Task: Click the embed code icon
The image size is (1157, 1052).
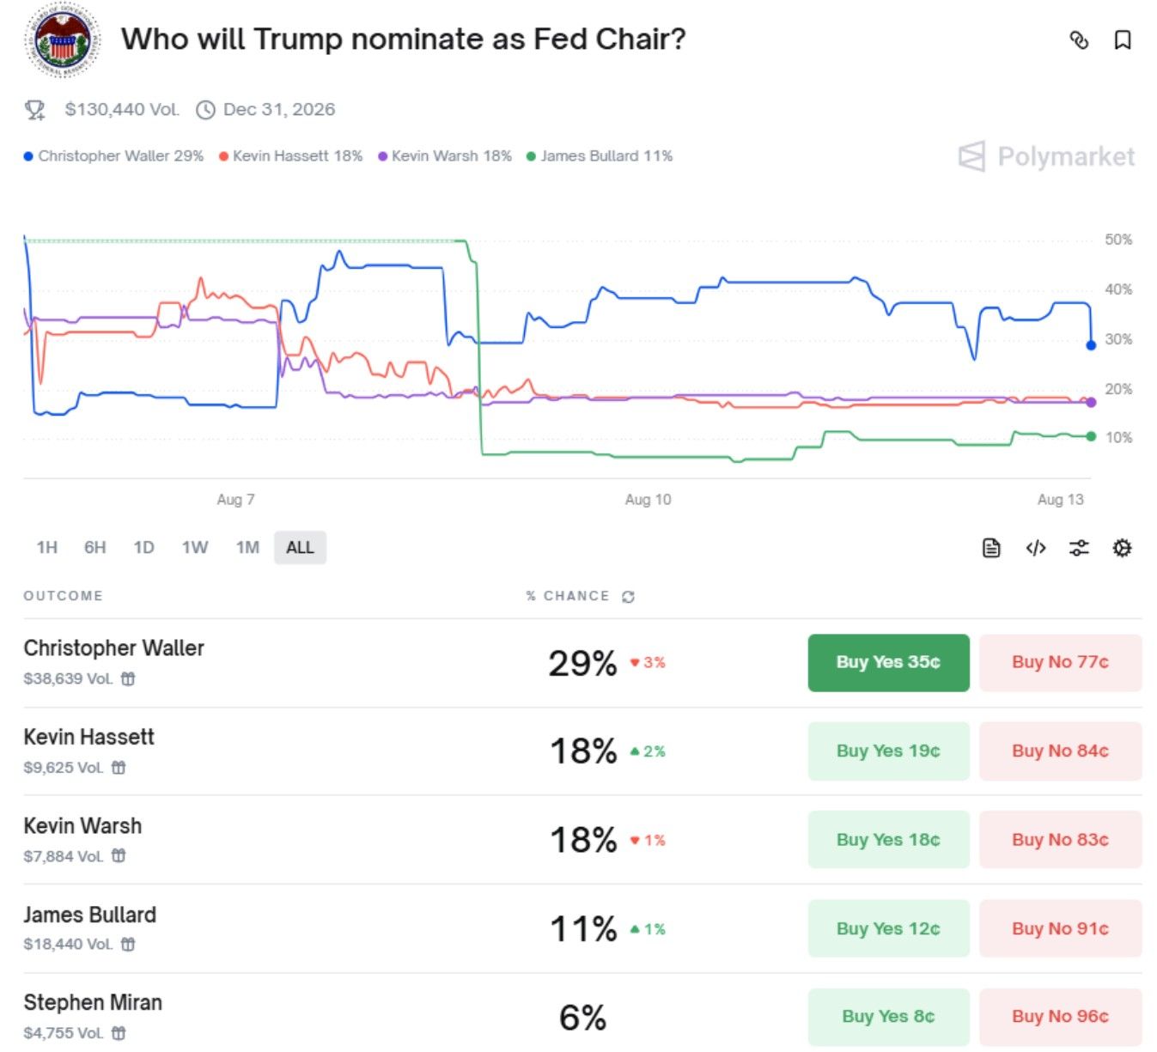Action: [x=1035, y=547]
